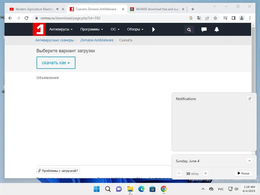Increase focus time with plus button

tap(205, 173)
